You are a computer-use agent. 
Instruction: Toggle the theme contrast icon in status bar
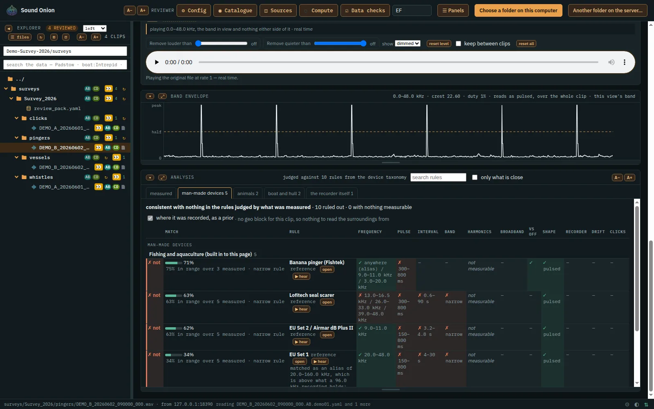click(636, 405)
